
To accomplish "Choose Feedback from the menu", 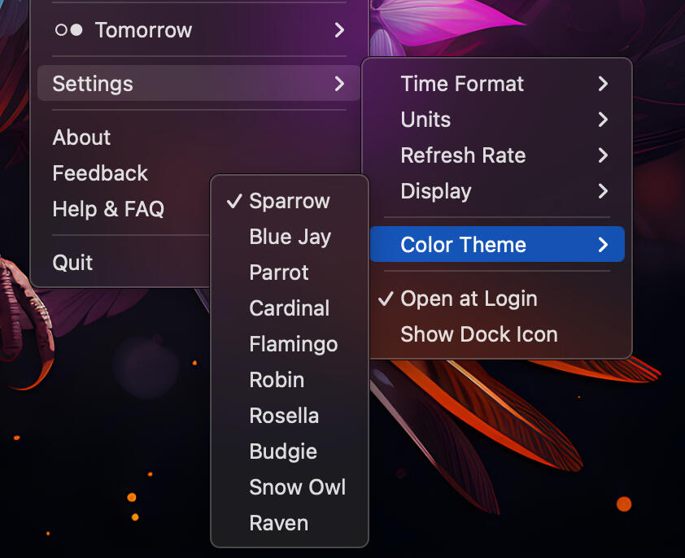I will point(100,173).
